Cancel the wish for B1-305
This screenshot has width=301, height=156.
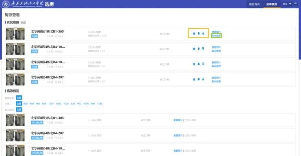click(216, 36)
